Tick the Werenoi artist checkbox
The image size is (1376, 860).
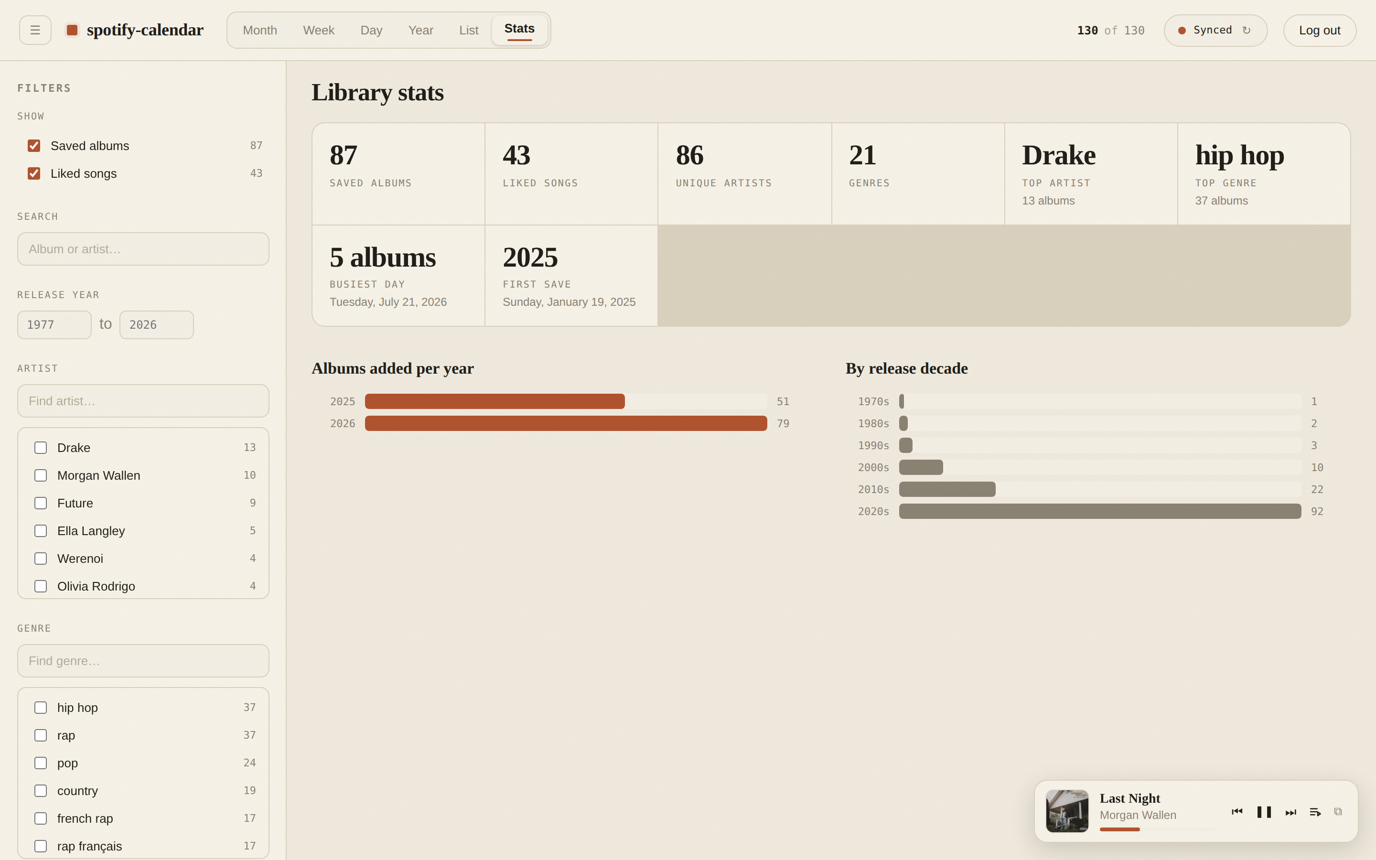(x=40, y=559)
